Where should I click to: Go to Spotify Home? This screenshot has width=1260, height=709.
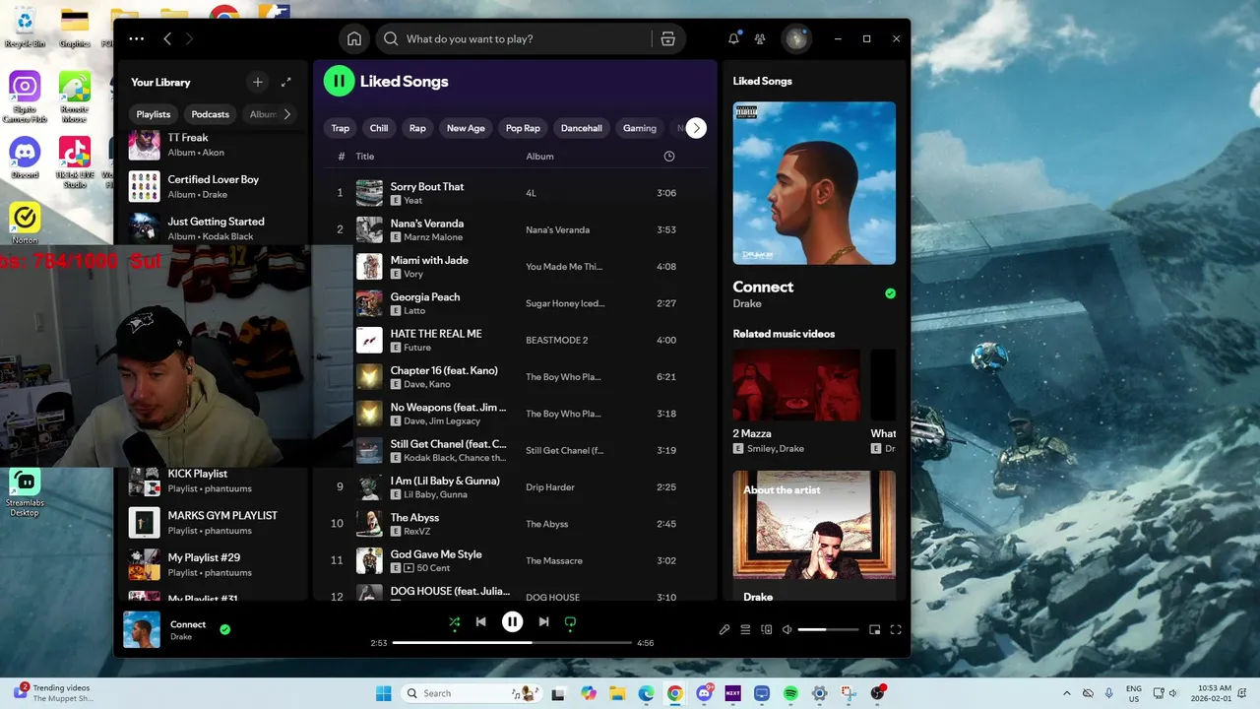click(x=354, y=38)
